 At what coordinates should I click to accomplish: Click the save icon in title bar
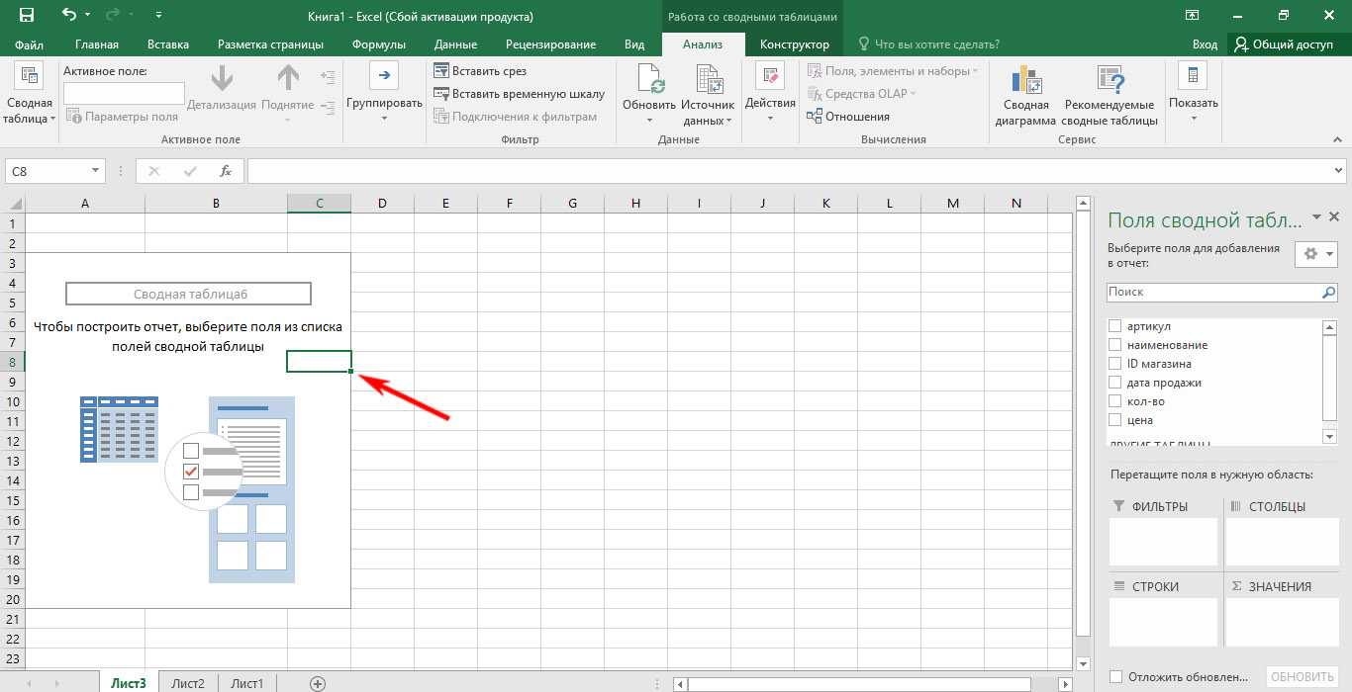point(26,16)
